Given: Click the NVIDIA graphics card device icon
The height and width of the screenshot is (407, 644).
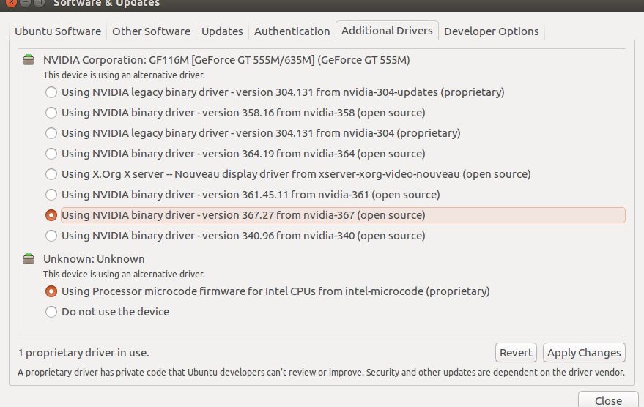Looking at the screenshot, I should point(29,60).
